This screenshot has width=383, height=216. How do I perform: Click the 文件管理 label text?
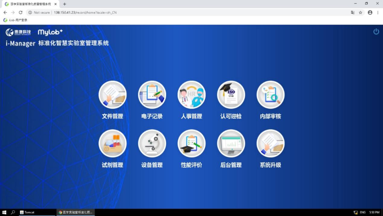112,116
